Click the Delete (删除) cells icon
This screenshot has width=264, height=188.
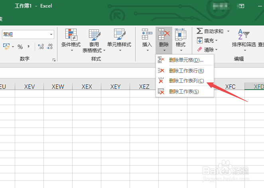click(164, 34)
